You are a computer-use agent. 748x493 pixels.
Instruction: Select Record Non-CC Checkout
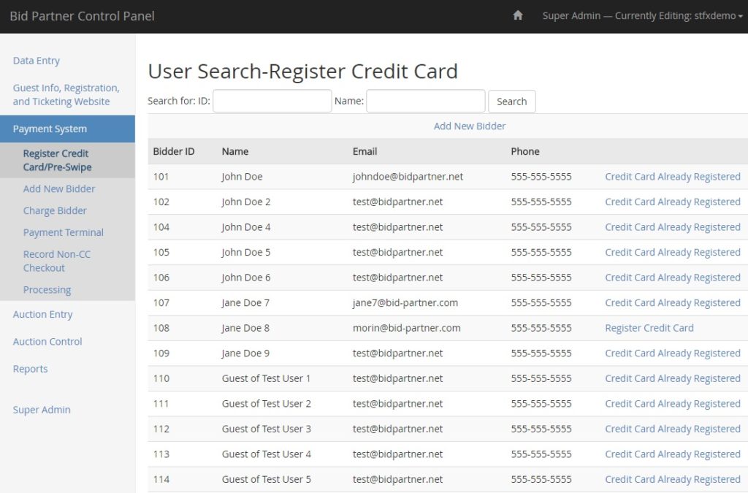click(x=56, y=261)
